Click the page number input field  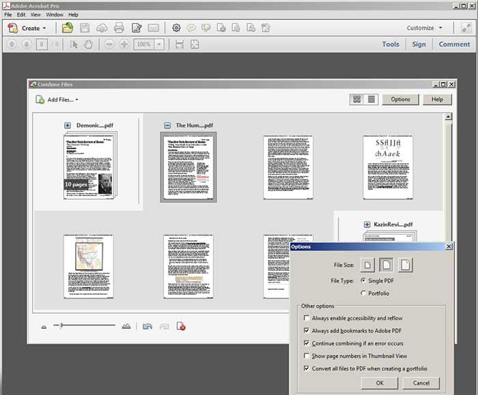pyautogui.click(x=42, y=44)
